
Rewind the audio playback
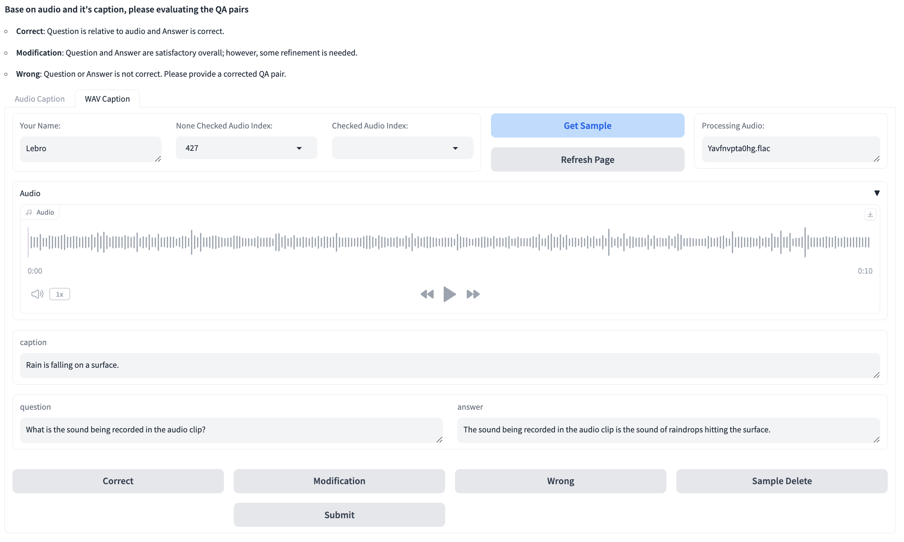[427, 294]
